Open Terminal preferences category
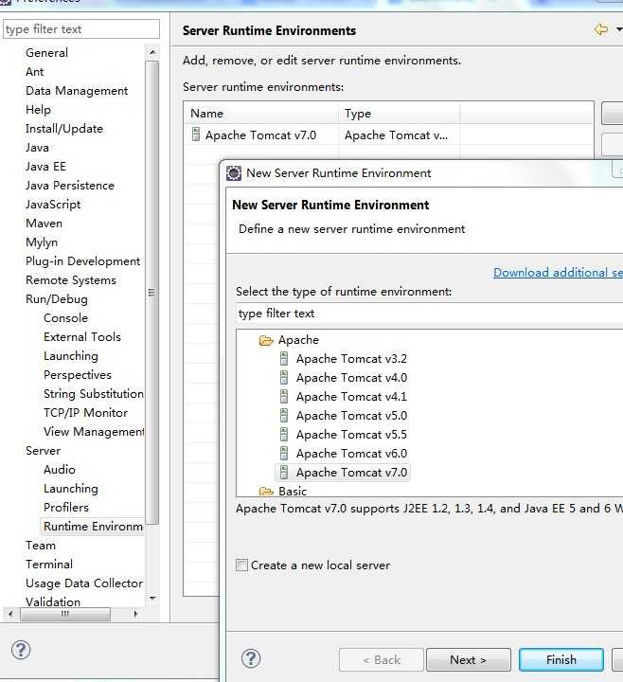 click(x=49, y=565)
